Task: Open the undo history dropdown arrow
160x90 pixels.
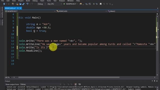Action: point(30,4)
